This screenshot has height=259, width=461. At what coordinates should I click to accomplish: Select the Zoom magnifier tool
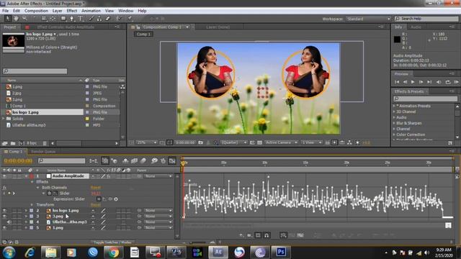(24, 19)
